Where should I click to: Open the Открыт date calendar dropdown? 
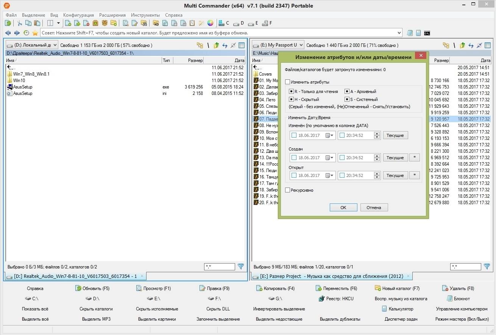[x=330, y=175]
